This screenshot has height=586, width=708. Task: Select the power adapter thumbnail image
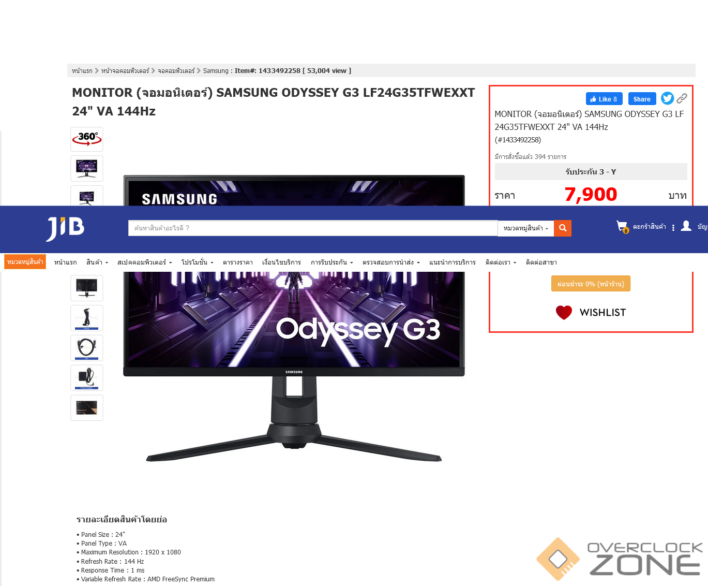[87, 378]
